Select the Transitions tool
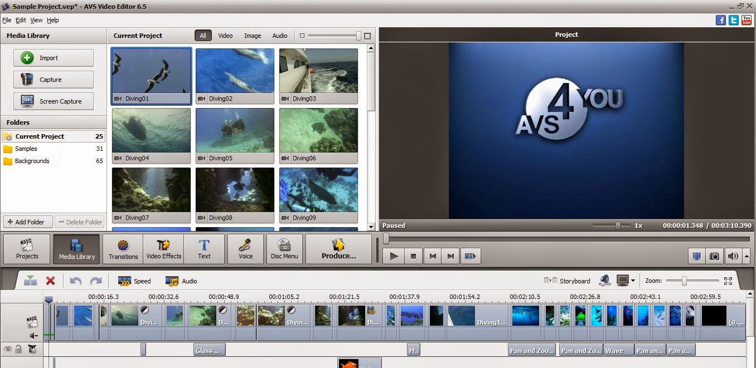756x368 pixels. (122, 249)
